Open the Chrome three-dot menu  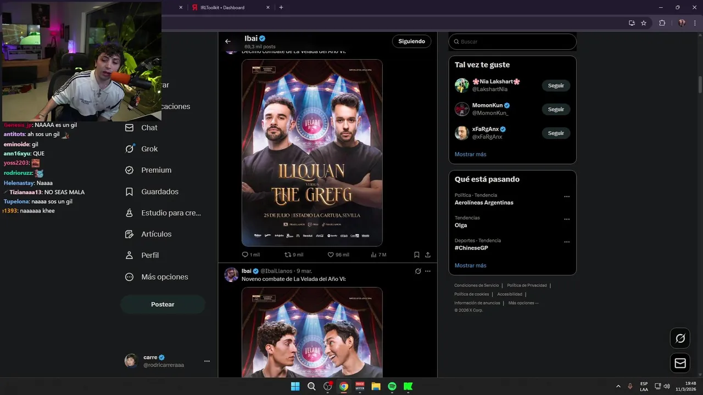click(x=694, y=23)
